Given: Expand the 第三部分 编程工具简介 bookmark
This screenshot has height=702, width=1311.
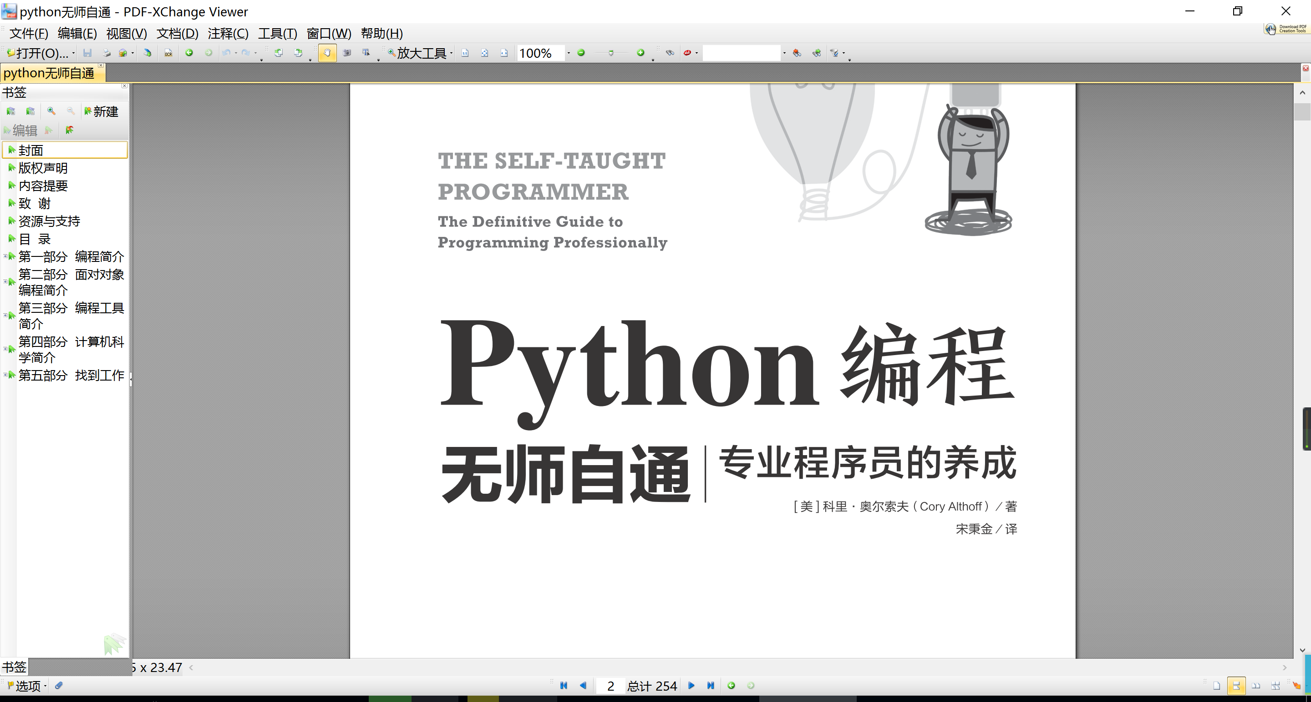Looking at the screenshot, I should tap(5, 315).
